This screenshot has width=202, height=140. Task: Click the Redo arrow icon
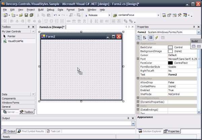pos(63,15)
